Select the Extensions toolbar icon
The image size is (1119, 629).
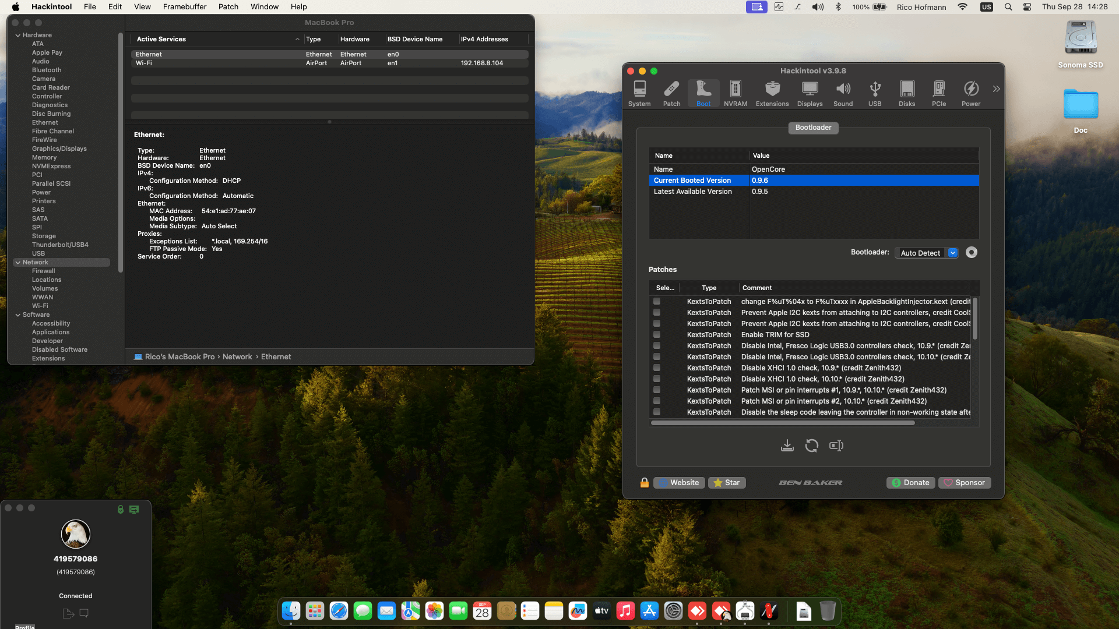(x=772, y=93)
